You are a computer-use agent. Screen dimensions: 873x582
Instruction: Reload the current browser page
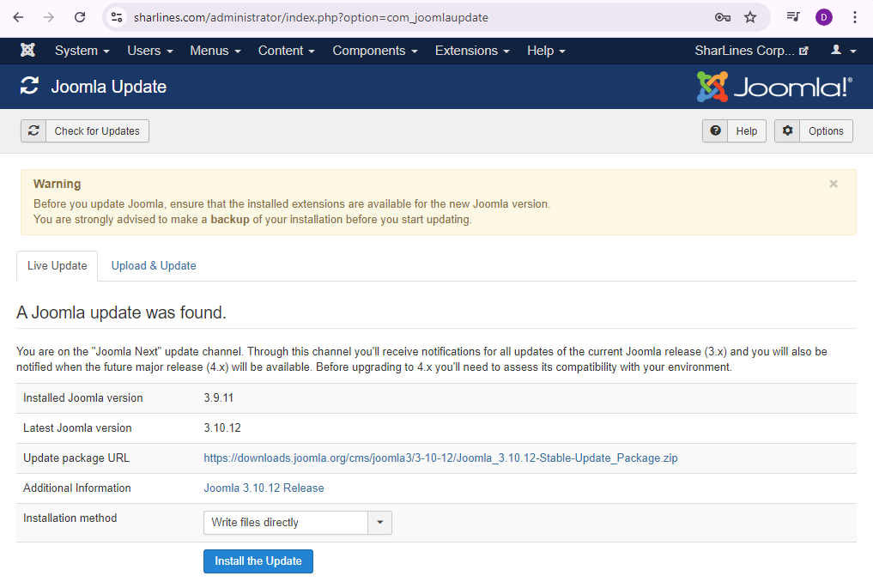[x=80, y=17]
